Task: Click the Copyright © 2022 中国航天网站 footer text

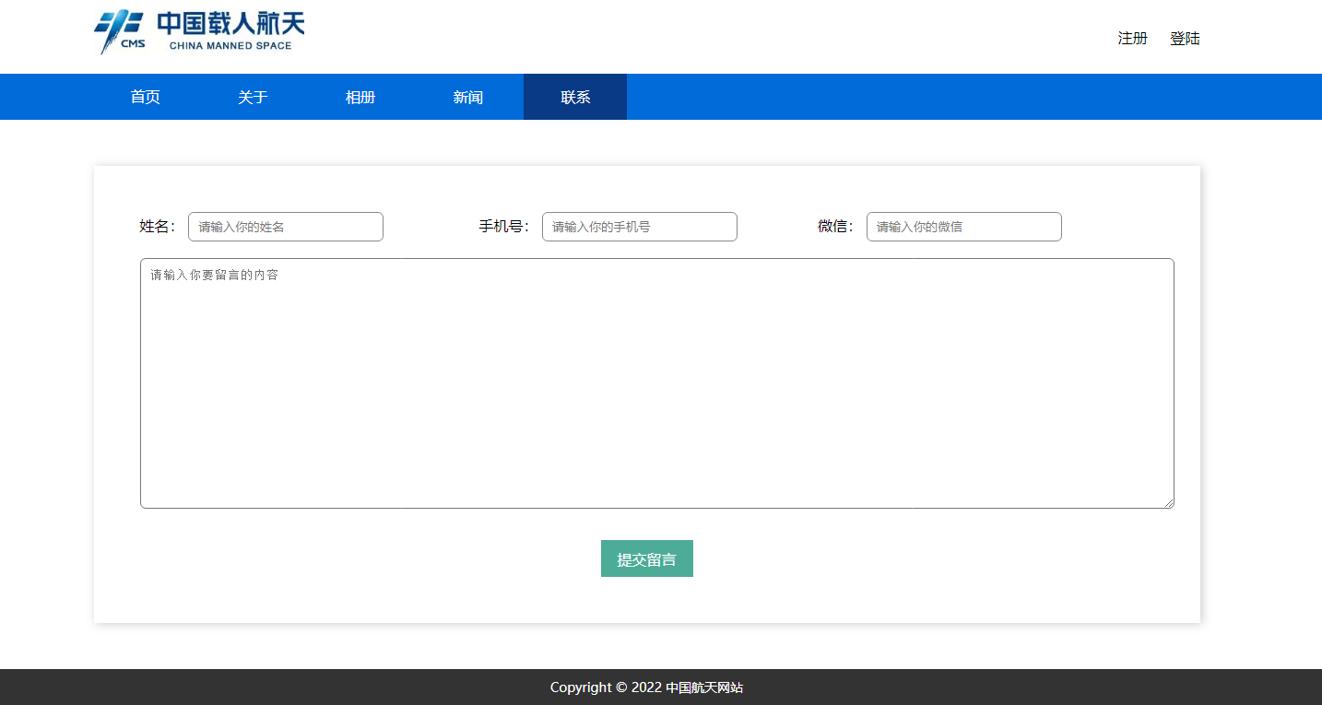Action: pyautogui.click(x=647, y=687)
